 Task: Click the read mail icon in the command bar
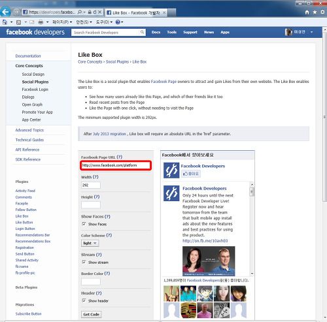[32, 22]
